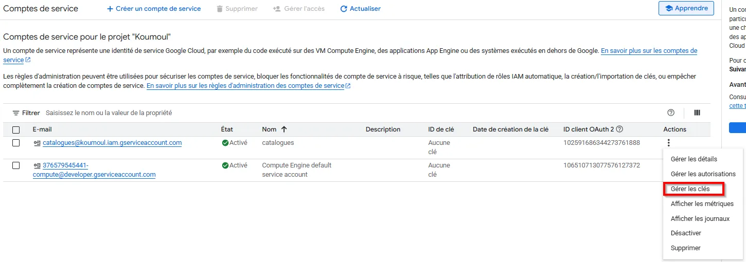Click Créer un compte de service
746x262 pixels.
click(x=153, y=9)
